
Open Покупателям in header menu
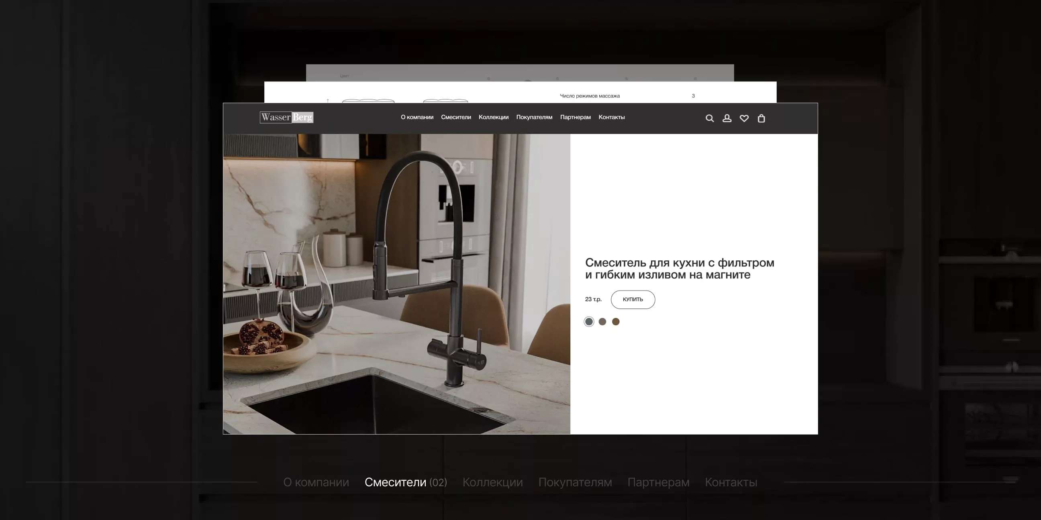coord(534,118)
